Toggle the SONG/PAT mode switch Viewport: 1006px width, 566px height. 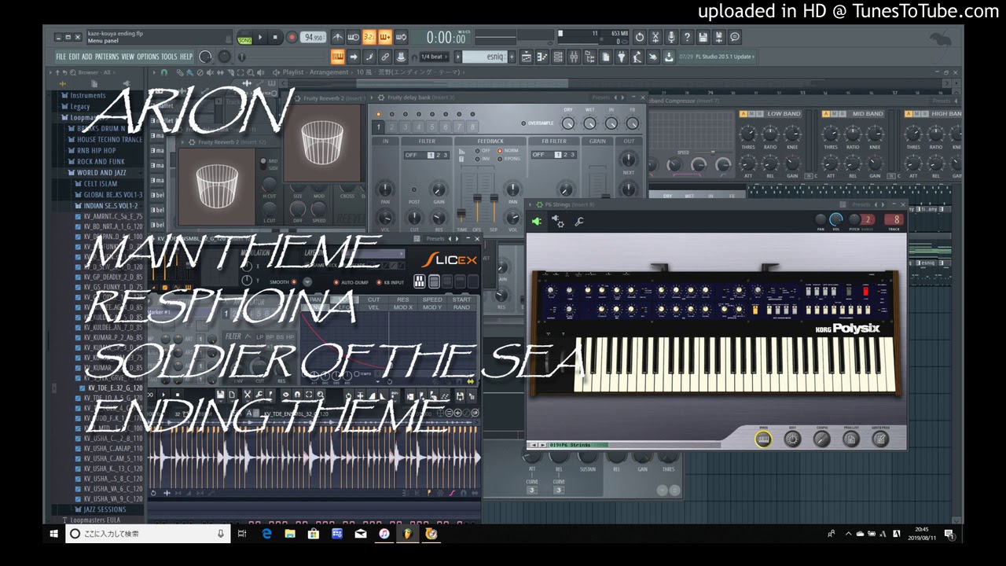tap(245, 39)
